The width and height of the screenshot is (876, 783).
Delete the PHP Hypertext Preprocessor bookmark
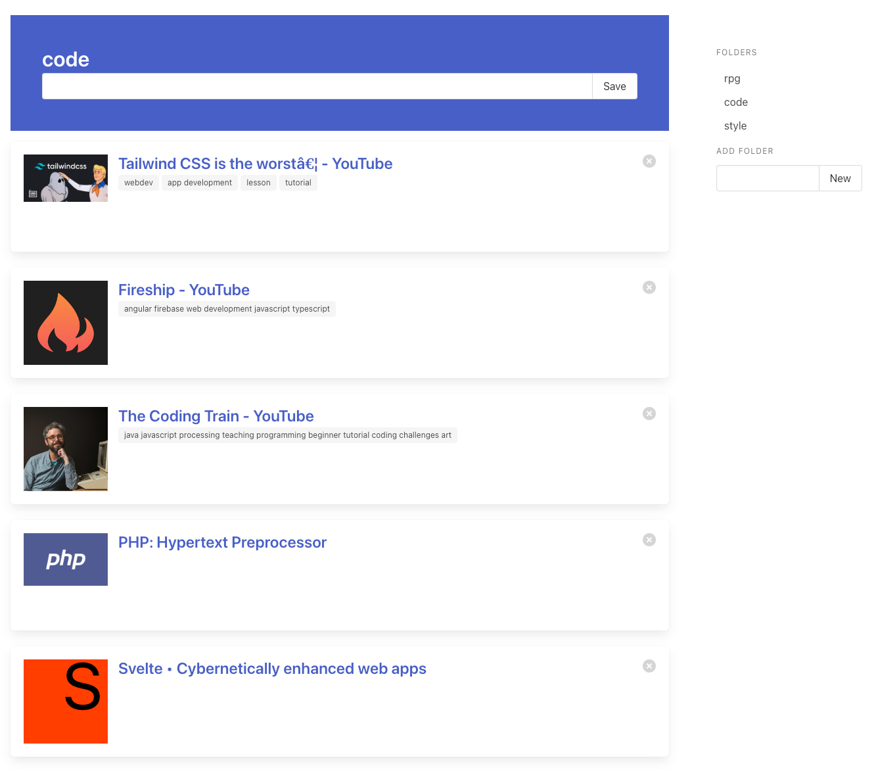click(x=649, y=540)
